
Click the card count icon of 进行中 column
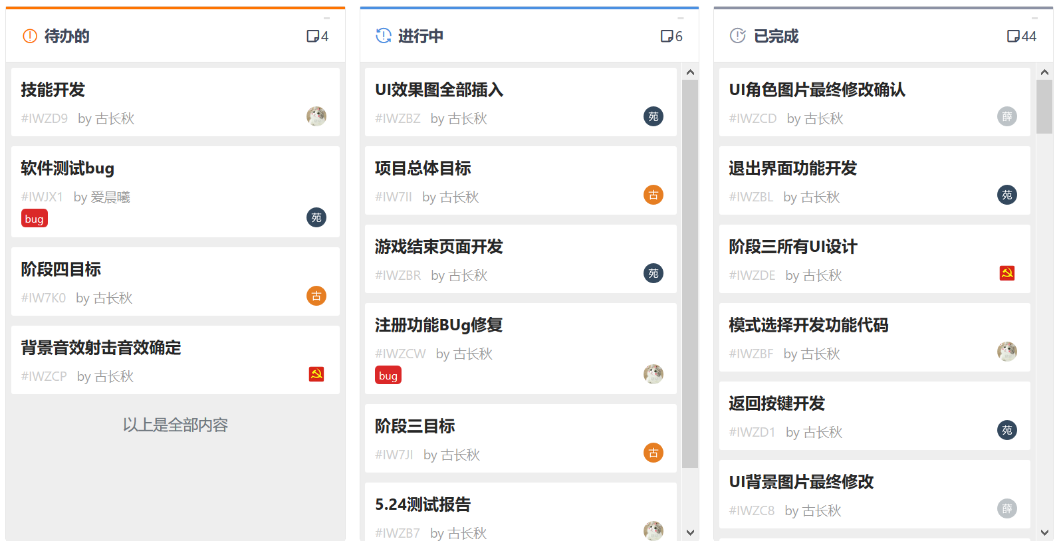[667, 36]
